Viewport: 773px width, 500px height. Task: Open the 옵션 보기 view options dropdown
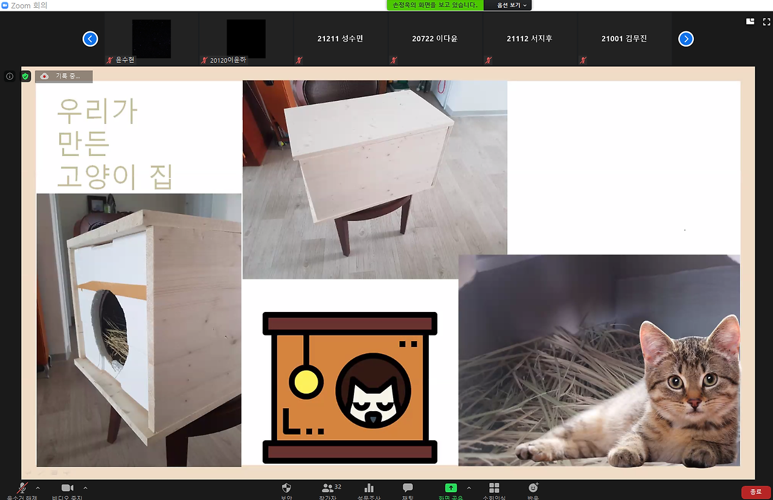pyautogui.click(x=512, y=5)
